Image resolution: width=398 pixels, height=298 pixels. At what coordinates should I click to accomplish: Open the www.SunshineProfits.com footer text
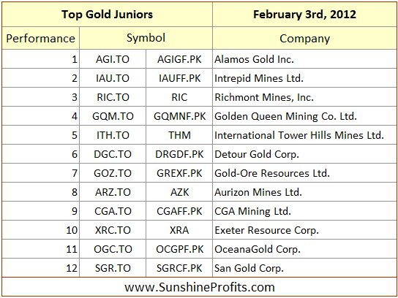pos(200,287)
